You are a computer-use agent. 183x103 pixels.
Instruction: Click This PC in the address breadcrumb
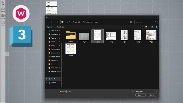coord(68,22)
